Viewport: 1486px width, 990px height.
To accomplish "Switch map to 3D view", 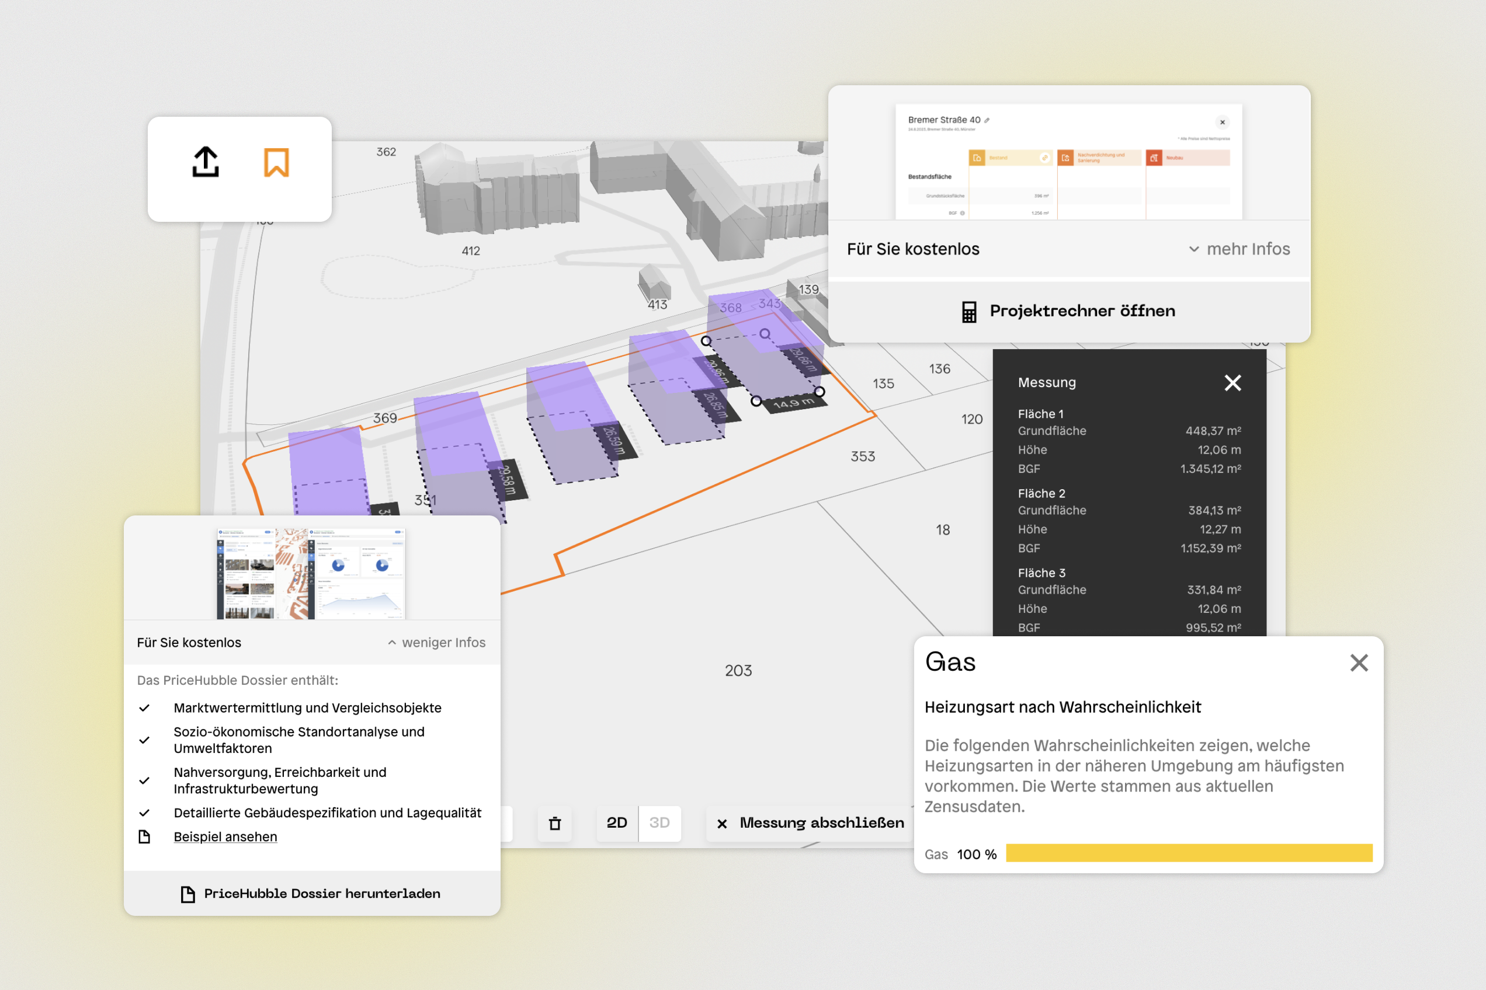I will [x=659, y=822].
